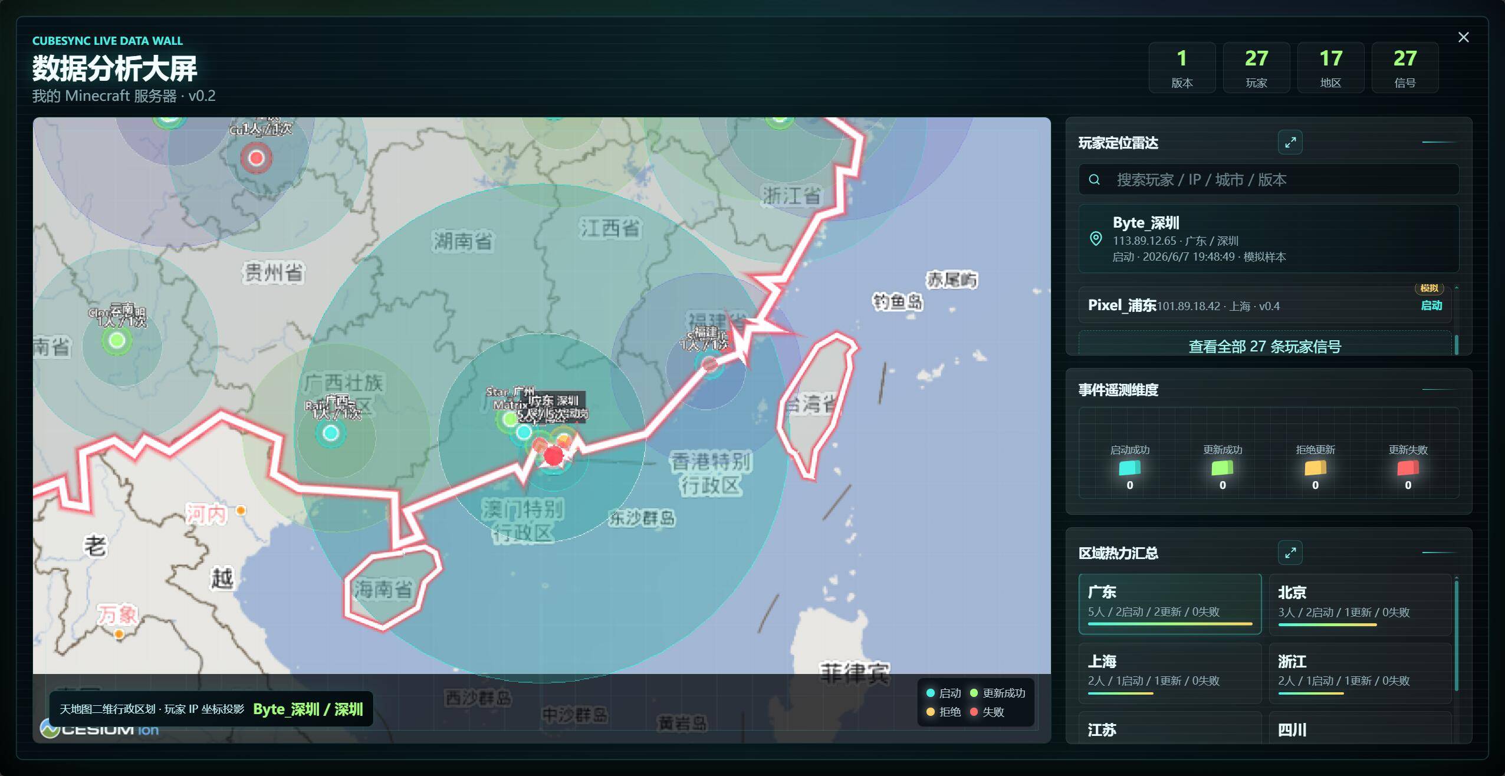Select the cyan marker in Guangxi
1505x776 pixels.
[x=331, y=433]
